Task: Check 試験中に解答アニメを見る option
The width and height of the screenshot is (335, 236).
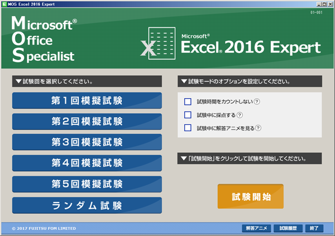Action: 188,128
